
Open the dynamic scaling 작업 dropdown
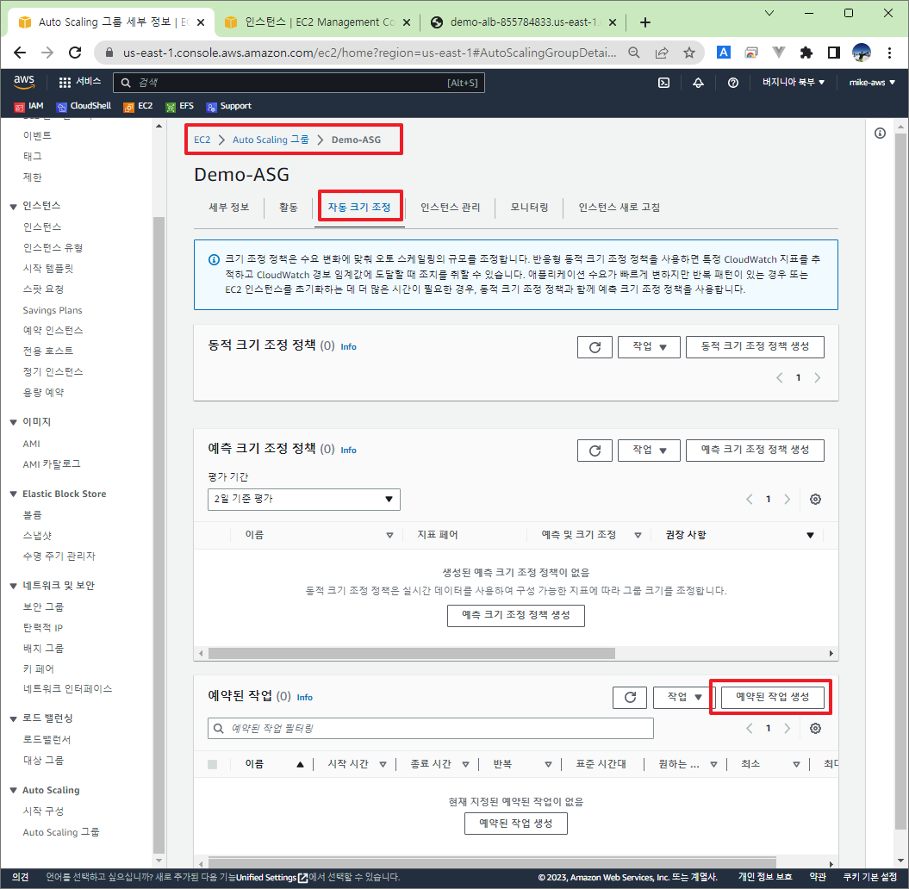point(649,346)
